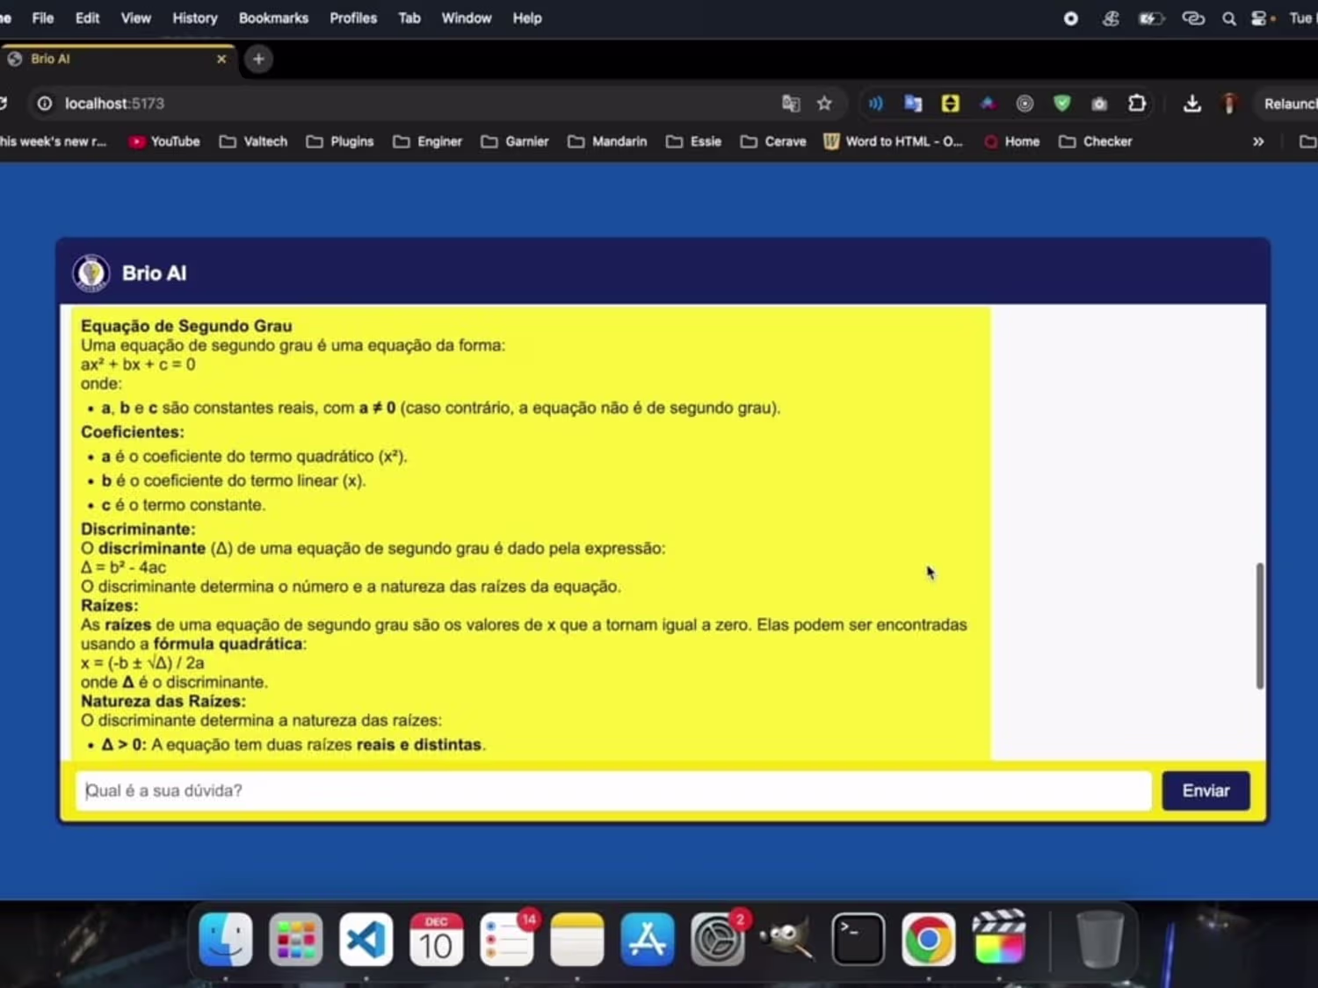Click the Enviar button
Viewport: 1318px width, 988px height.
(1206, 790)
